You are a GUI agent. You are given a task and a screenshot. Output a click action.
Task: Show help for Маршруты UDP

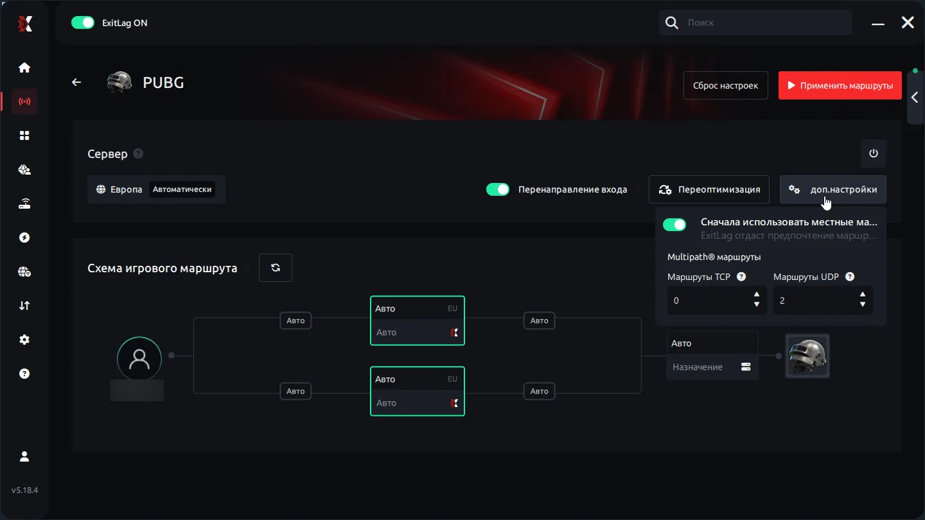pyautogui.click(x=850, y=277)
